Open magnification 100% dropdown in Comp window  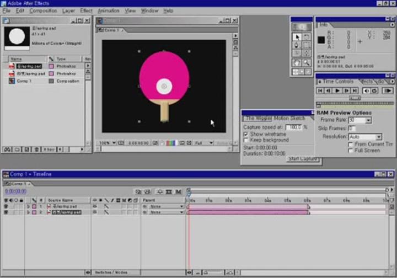[x=108, y=143]
